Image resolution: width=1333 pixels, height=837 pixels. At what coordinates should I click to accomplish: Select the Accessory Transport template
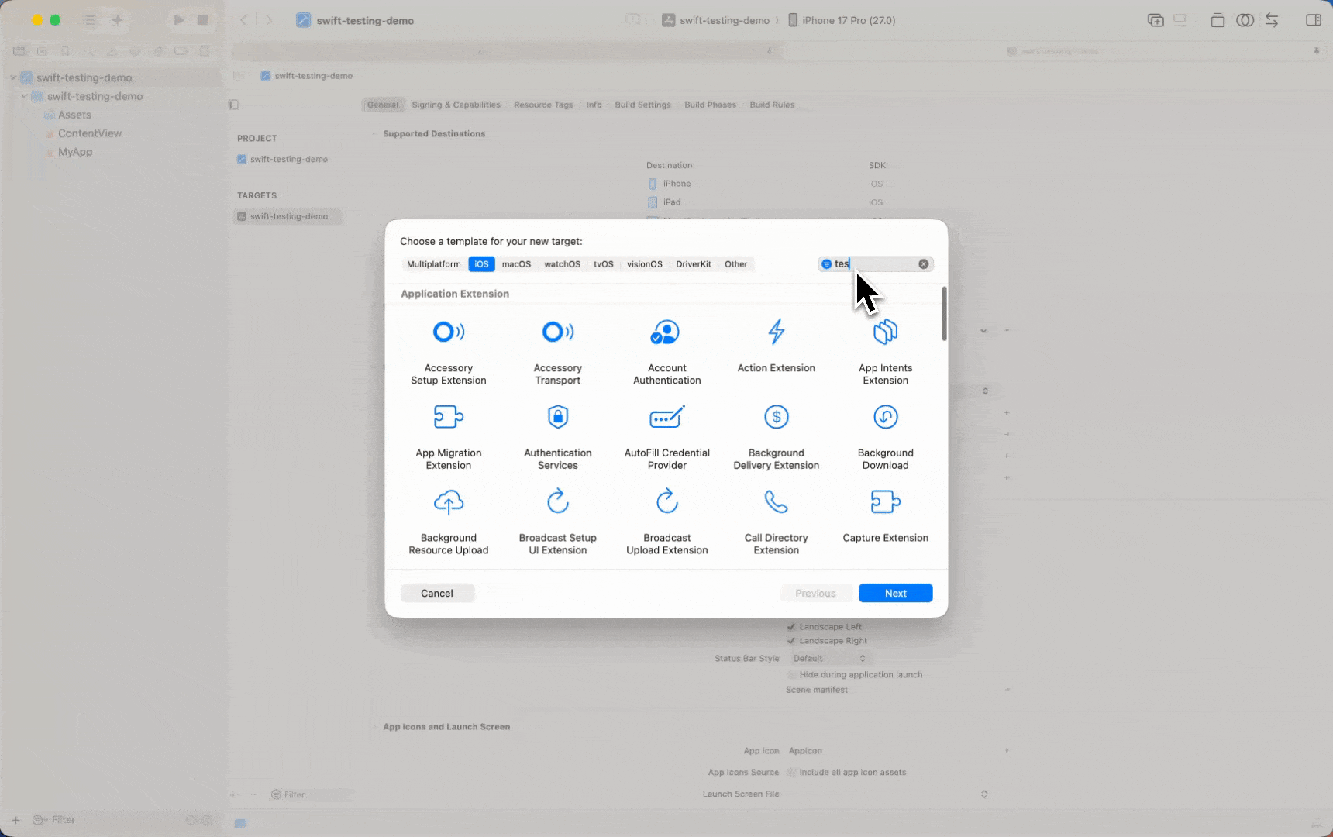(557, 351)
